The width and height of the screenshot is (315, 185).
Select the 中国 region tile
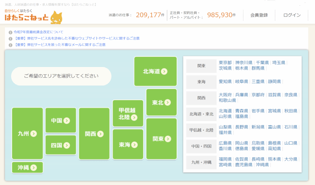pos(61,120)
